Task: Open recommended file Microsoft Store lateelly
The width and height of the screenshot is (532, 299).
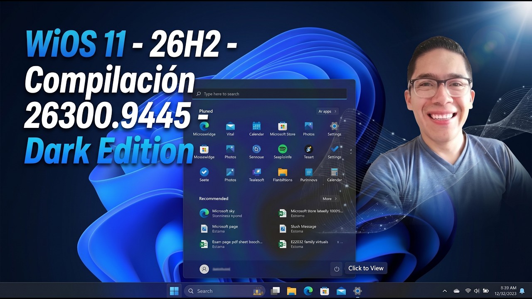Action: pyautogui.click(x=312, y=213)
